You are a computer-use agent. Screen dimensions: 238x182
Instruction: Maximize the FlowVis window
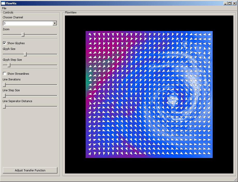click(229, 3)
